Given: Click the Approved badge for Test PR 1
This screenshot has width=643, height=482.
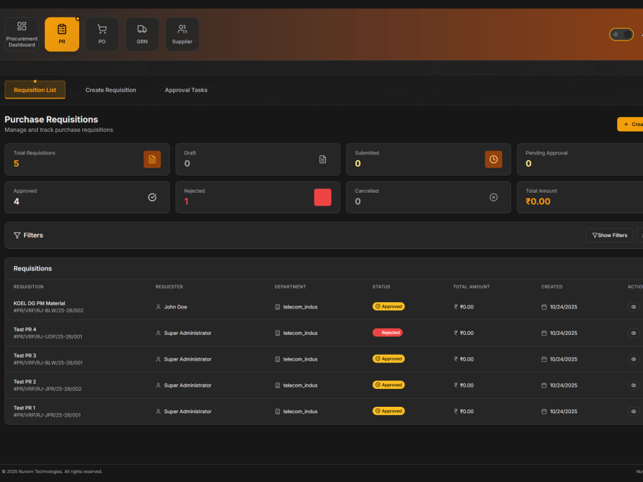Looking at the screenshot, I should pos(388,411).
